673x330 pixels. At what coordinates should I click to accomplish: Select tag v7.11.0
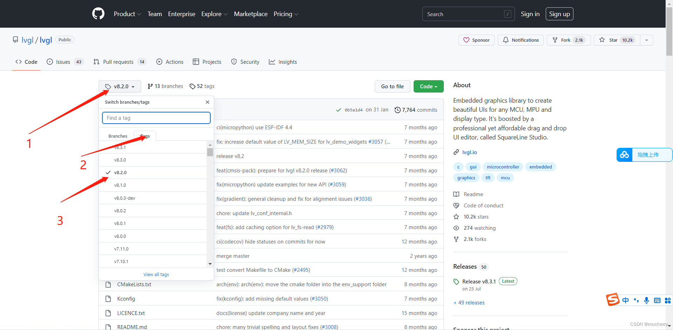pyautogui.click(x=153, y=249)
